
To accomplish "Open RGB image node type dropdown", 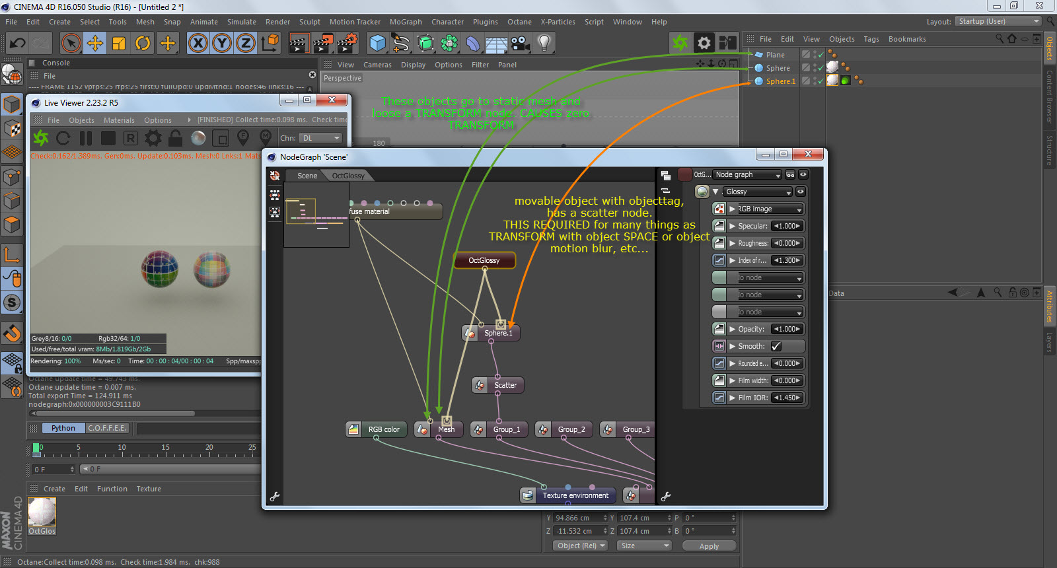I will [770, 209].
